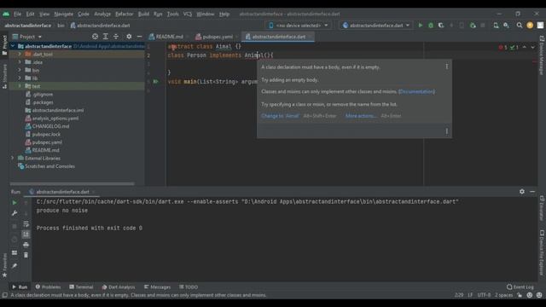Screen dimensions: 546x307
Task: Open Scratches and Consoles node
Action: pyautogui.click(x=49, y=166)
